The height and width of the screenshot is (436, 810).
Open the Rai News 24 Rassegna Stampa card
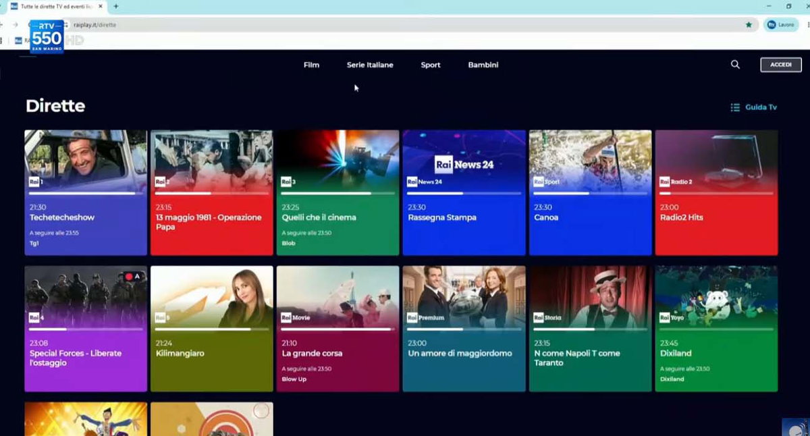pyautogui.click(x=464, y=192)
